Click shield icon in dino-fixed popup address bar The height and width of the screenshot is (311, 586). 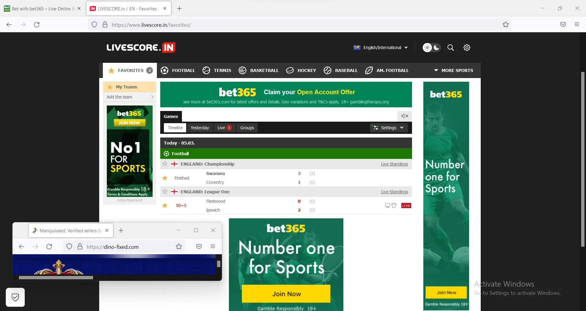point(69,247)
